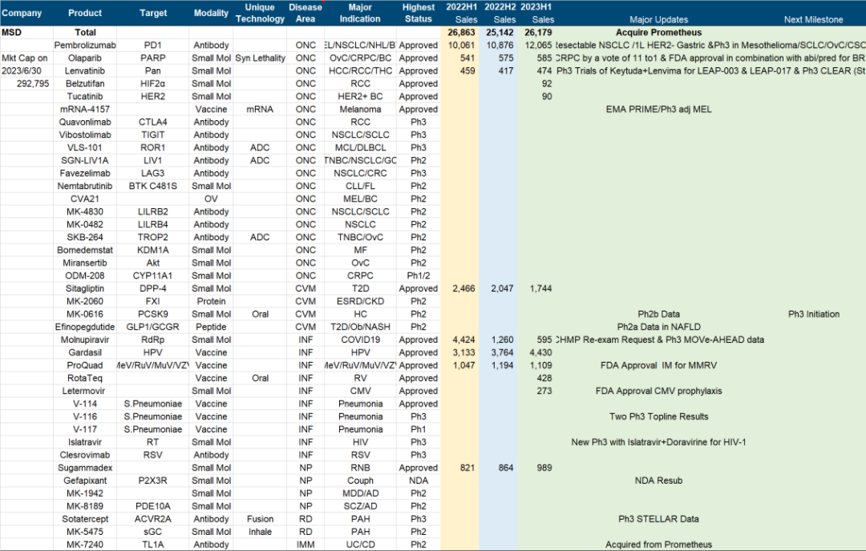The height and width of the screenshot is (551, 866).
Task: Click Gardasil sales value 4,430
Action: coord(540,352)
